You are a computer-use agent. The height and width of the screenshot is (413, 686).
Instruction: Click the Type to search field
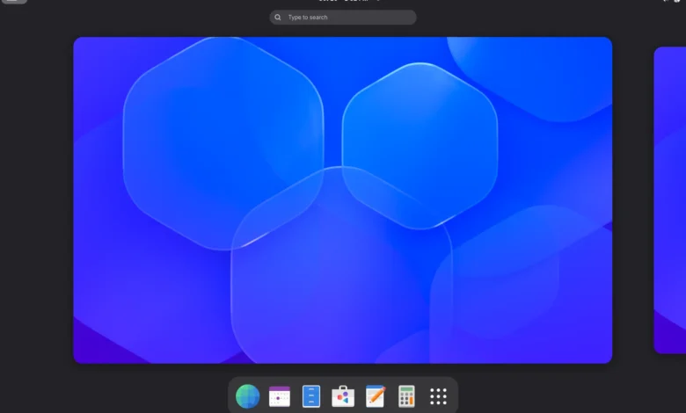point(343,18)
